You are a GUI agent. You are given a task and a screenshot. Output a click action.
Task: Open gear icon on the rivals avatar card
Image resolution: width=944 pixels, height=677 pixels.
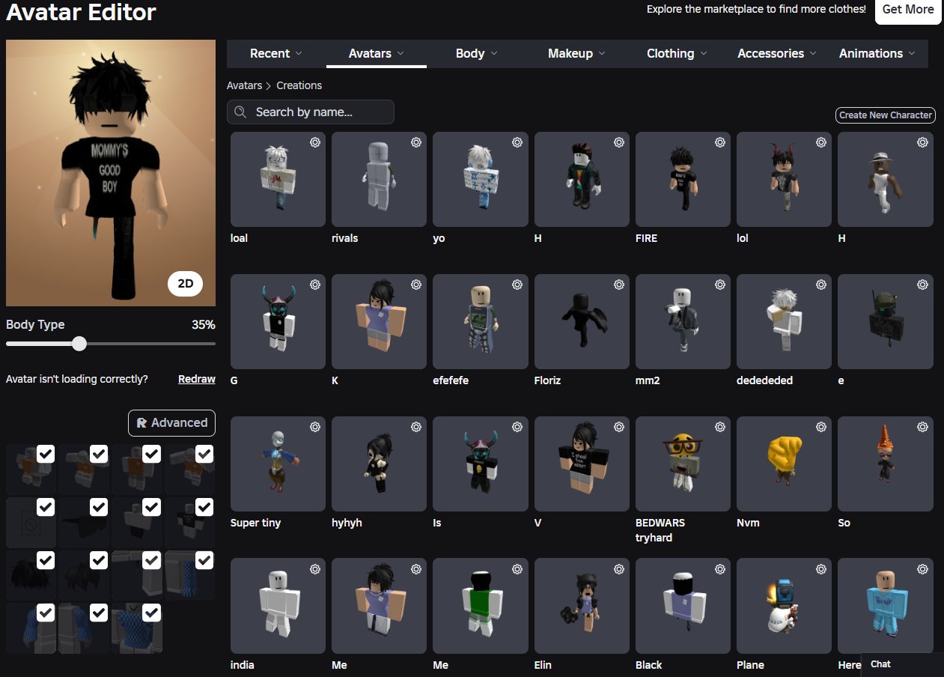[416, 142]
